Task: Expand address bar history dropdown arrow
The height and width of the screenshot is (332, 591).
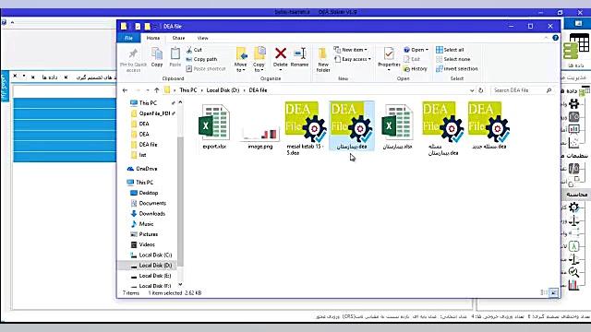Action: pyautogui.click(x=472, y=90)
